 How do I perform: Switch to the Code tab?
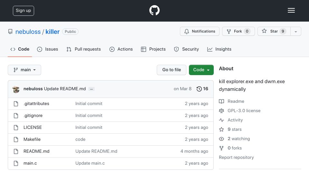click(x=20, y=49)
